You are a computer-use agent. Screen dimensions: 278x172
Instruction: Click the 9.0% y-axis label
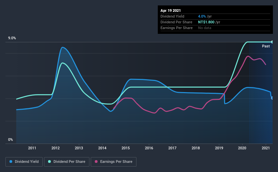tap(12, 38)
